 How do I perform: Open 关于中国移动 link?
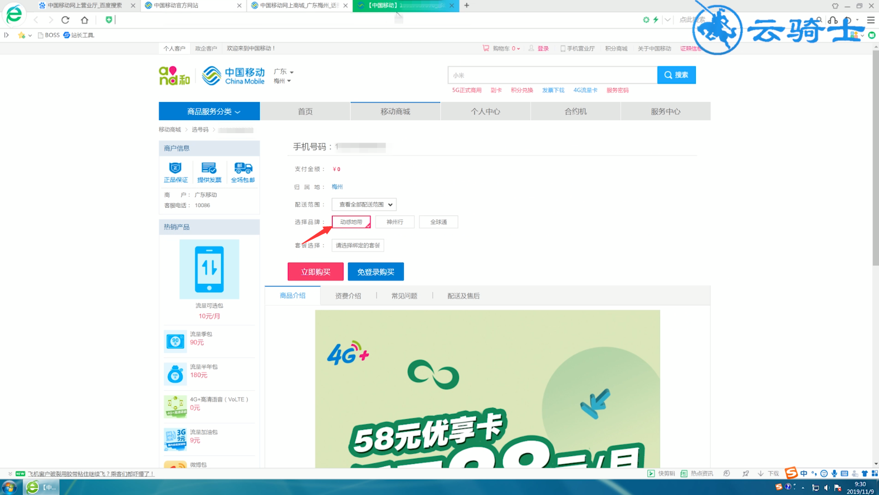[x=654, y=48]
